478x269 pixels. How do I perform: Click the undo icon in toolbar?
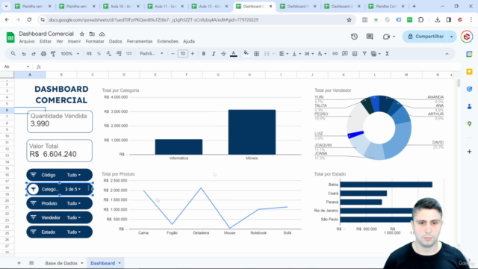coord(23,54)
